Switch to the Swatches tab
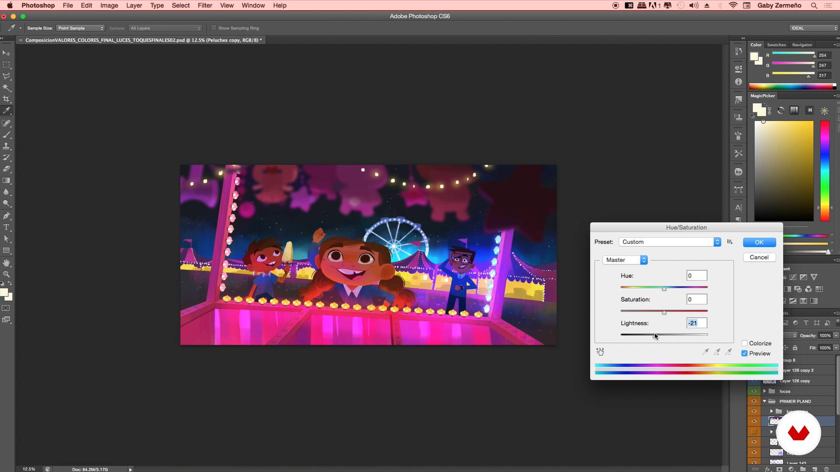 point(777,45)
